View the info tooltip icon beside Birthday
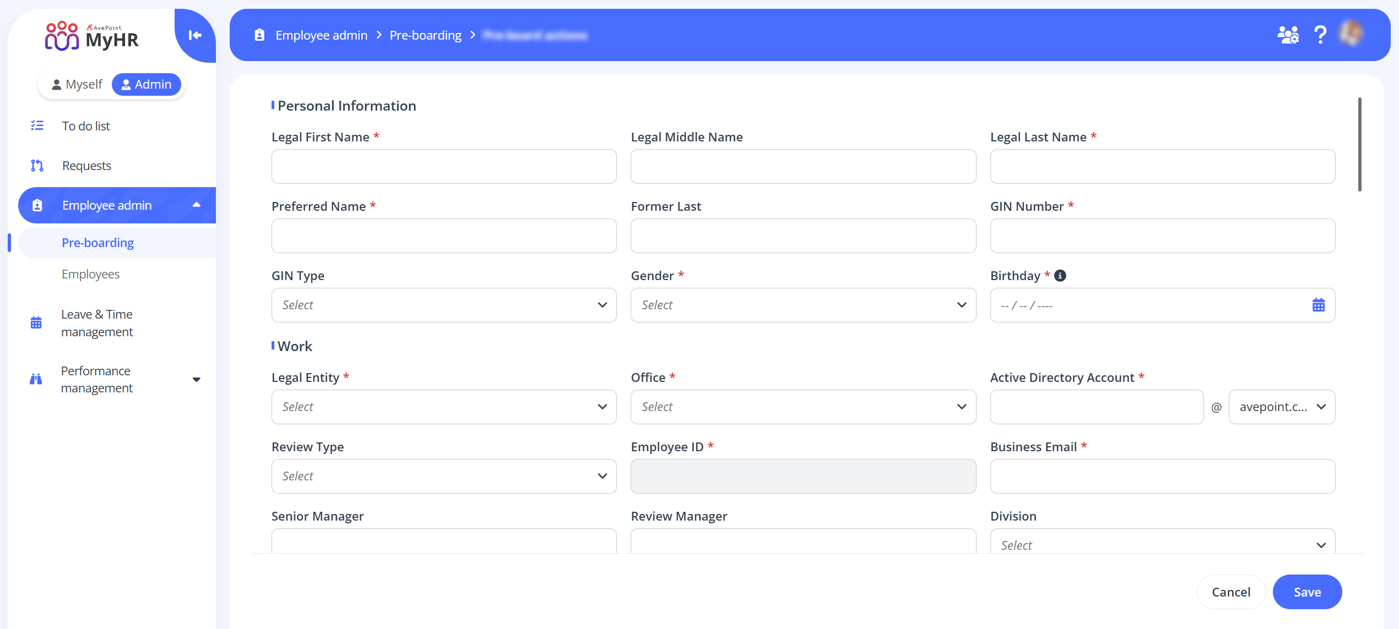The width and height of the screenshot is (1399, 629). pos(1060,276)
